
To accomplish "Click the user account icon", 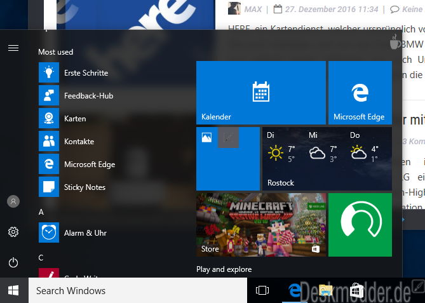I will pos(13,201).
